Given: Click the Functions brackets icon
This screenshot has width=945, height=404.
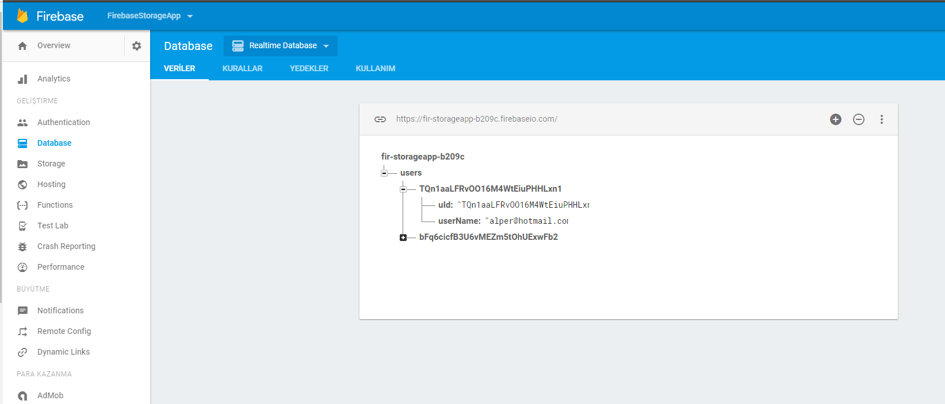Looking at the screenshot, I should point(22,205).
